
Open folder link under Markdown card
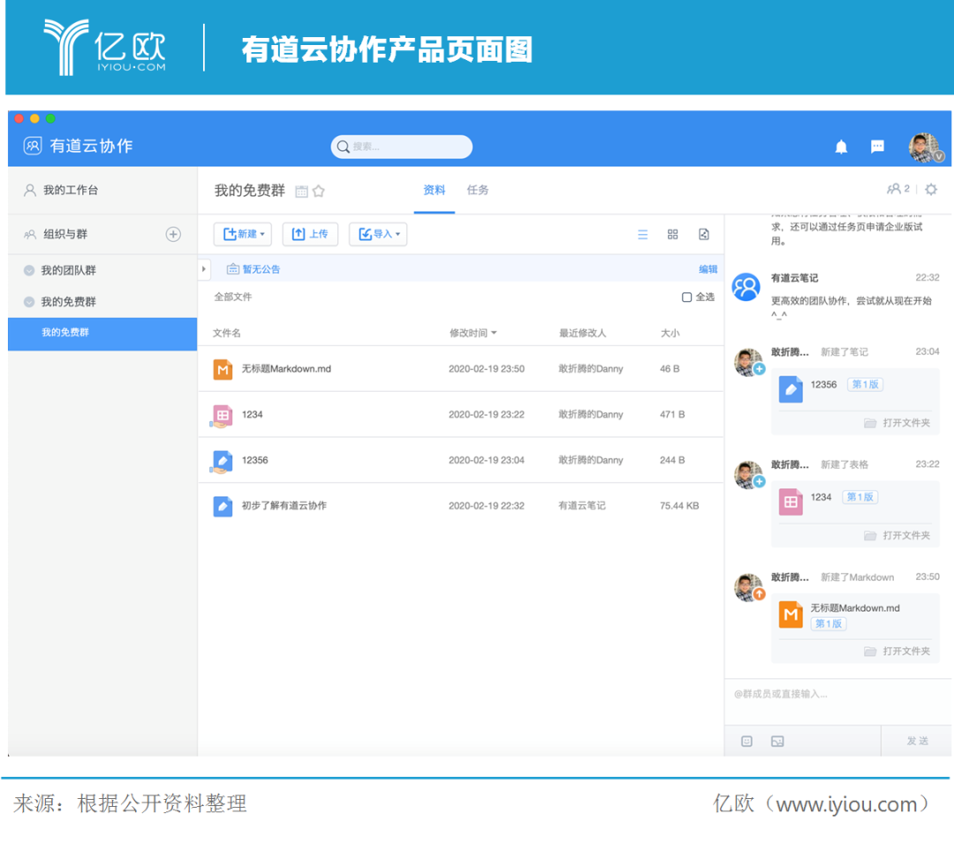897,652
